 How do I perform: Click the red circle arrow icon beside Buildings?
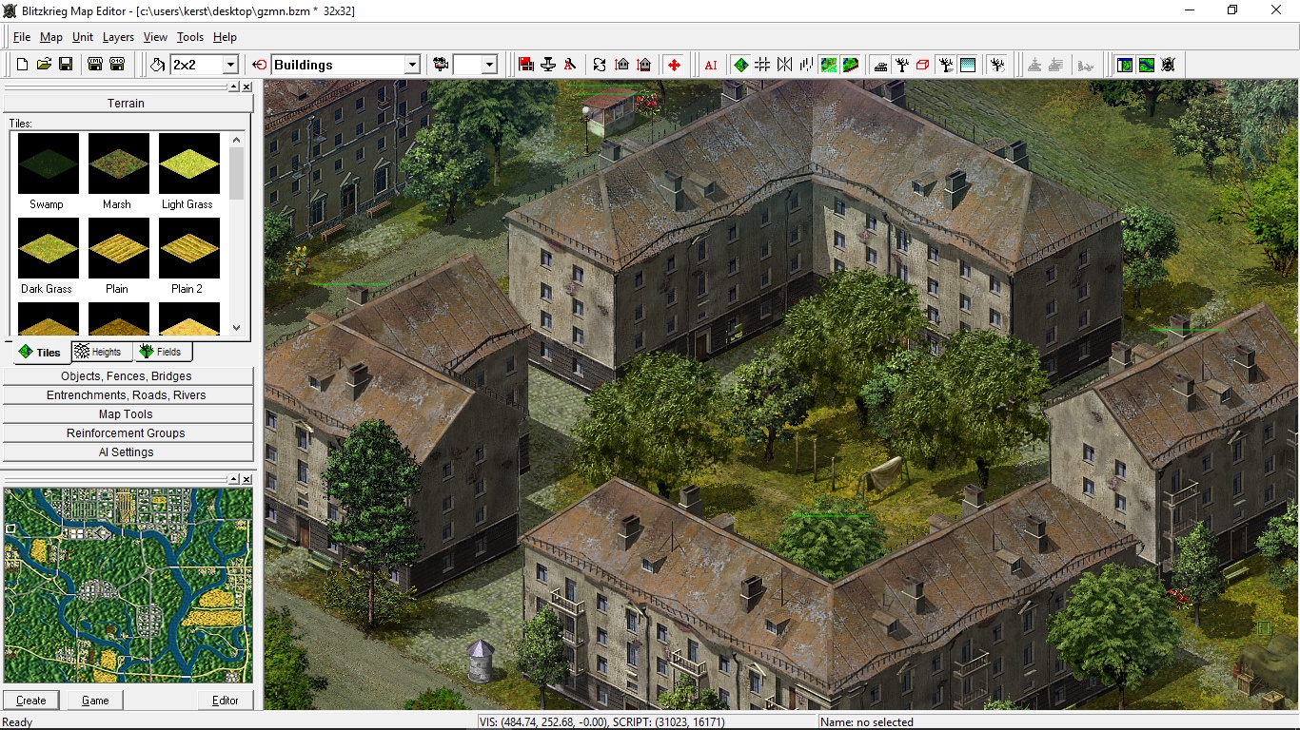click(x=260, y=65)
